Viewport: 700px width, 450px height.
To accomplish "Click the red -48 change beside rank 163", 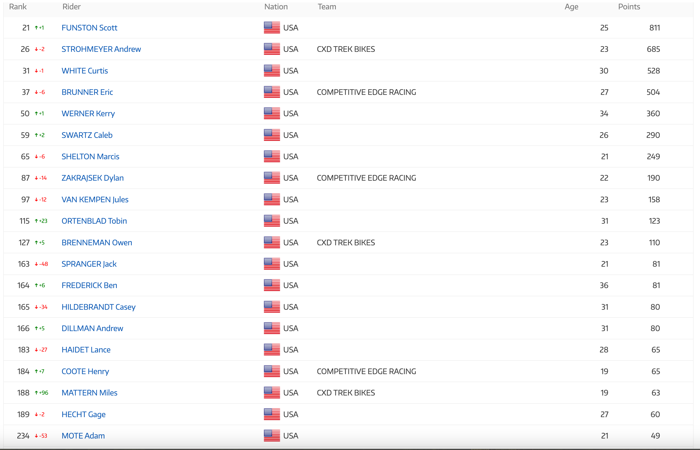I will coord(41,264).
